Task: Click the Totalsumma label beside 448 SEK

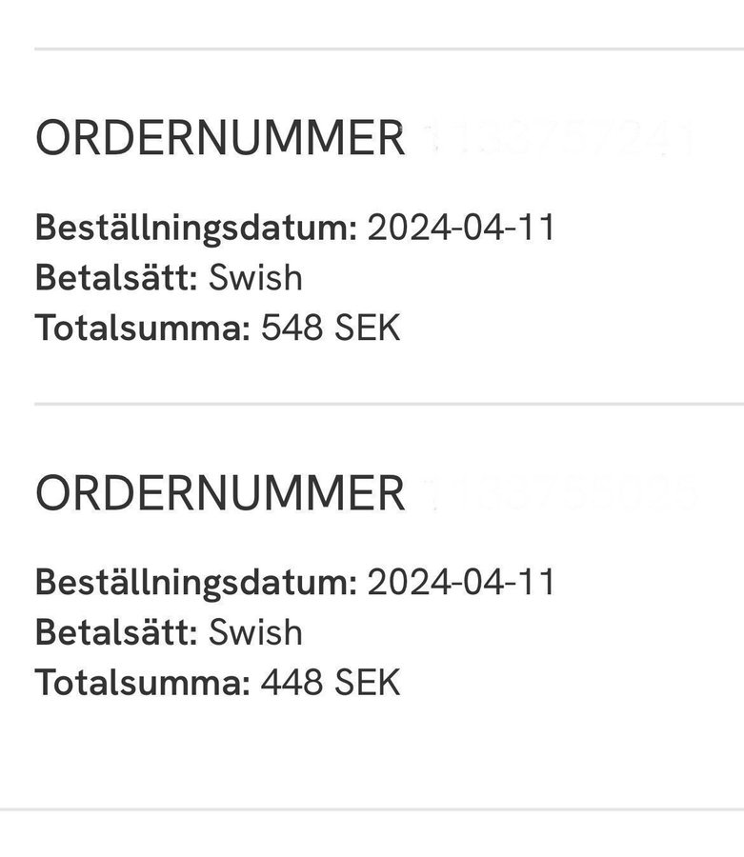Action: pyautogui.click(x=142, y=683)
